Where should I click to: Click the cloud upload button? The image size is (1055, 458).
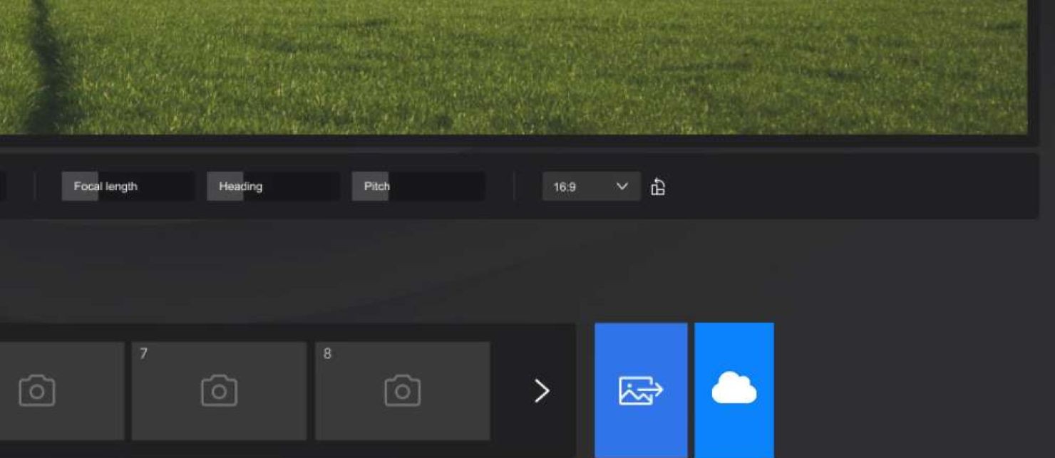734,390
